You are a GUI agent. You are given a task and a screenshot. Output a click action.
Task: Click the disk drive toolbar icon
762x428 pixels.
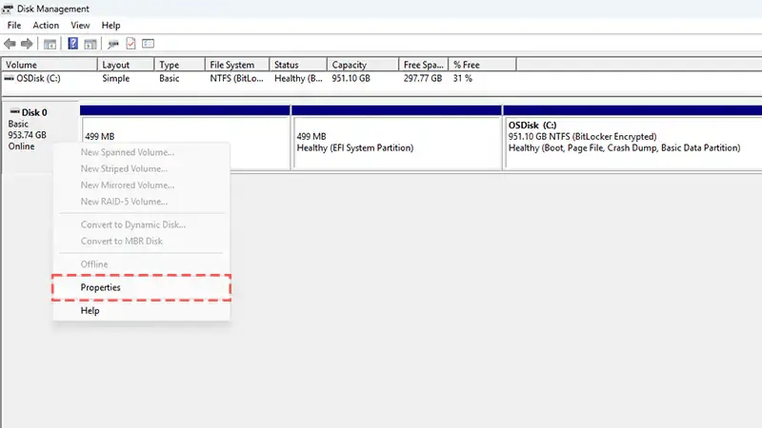tap(113, 44)
